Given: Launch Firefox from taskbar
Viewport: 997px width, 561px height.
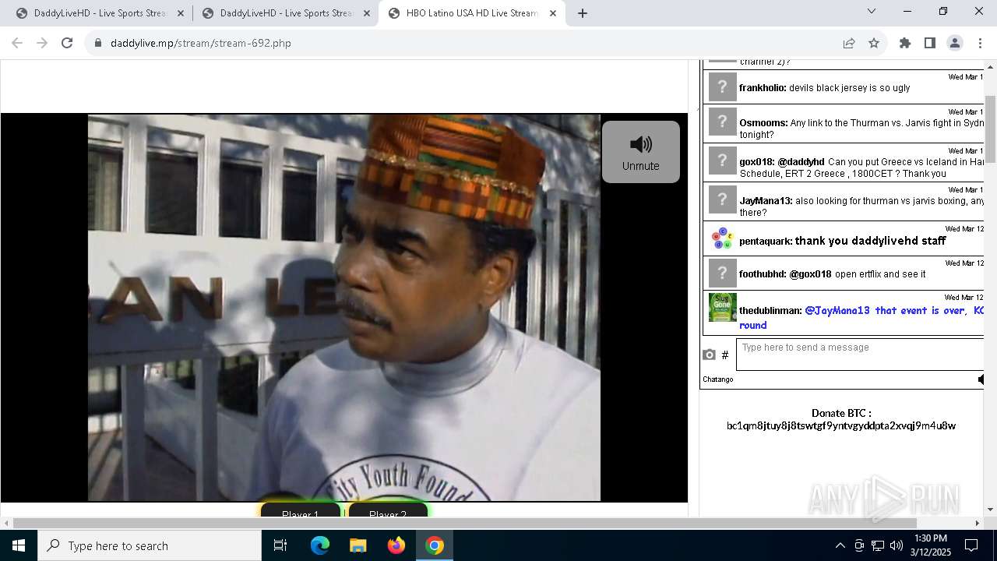Looking at the screenshot, I should click(x=396, y=545).
